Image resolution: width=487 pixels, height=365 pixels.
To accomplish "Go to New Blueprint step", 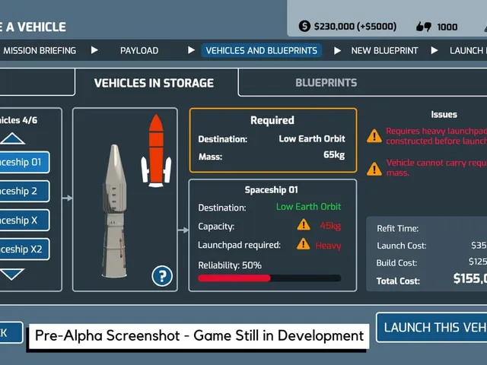I will click(x=384, y=51).
